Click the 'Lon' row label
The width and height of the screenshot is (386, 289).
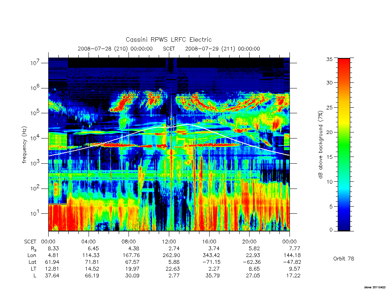(x=32, y=256)
